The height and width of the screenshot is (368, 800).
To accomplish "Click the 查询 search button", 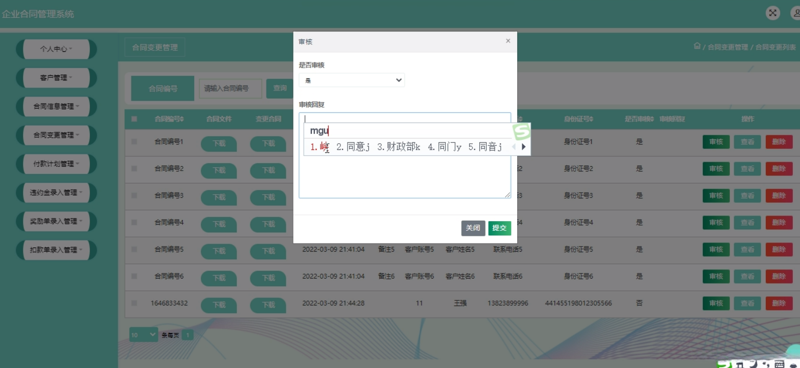I will [x=280, y=88].
